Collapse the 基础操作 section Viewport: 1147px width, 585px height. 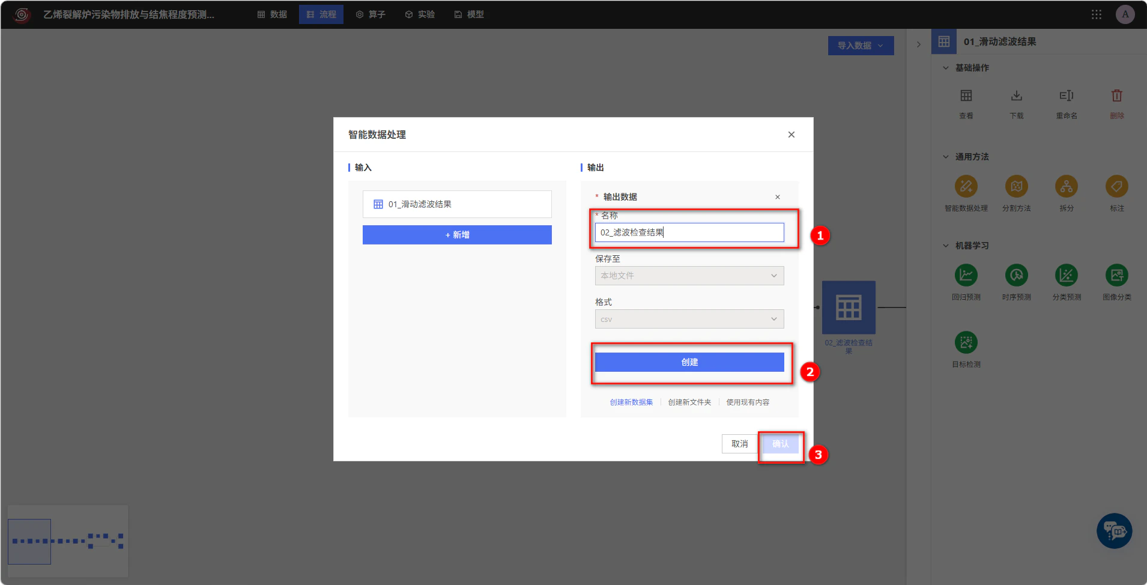(x=946, y=68)
